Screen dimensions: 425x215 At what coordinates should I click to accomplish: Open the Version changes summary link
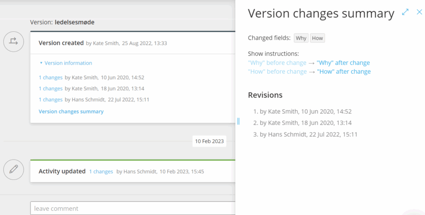pyautogui.click(x=71, y=112)
